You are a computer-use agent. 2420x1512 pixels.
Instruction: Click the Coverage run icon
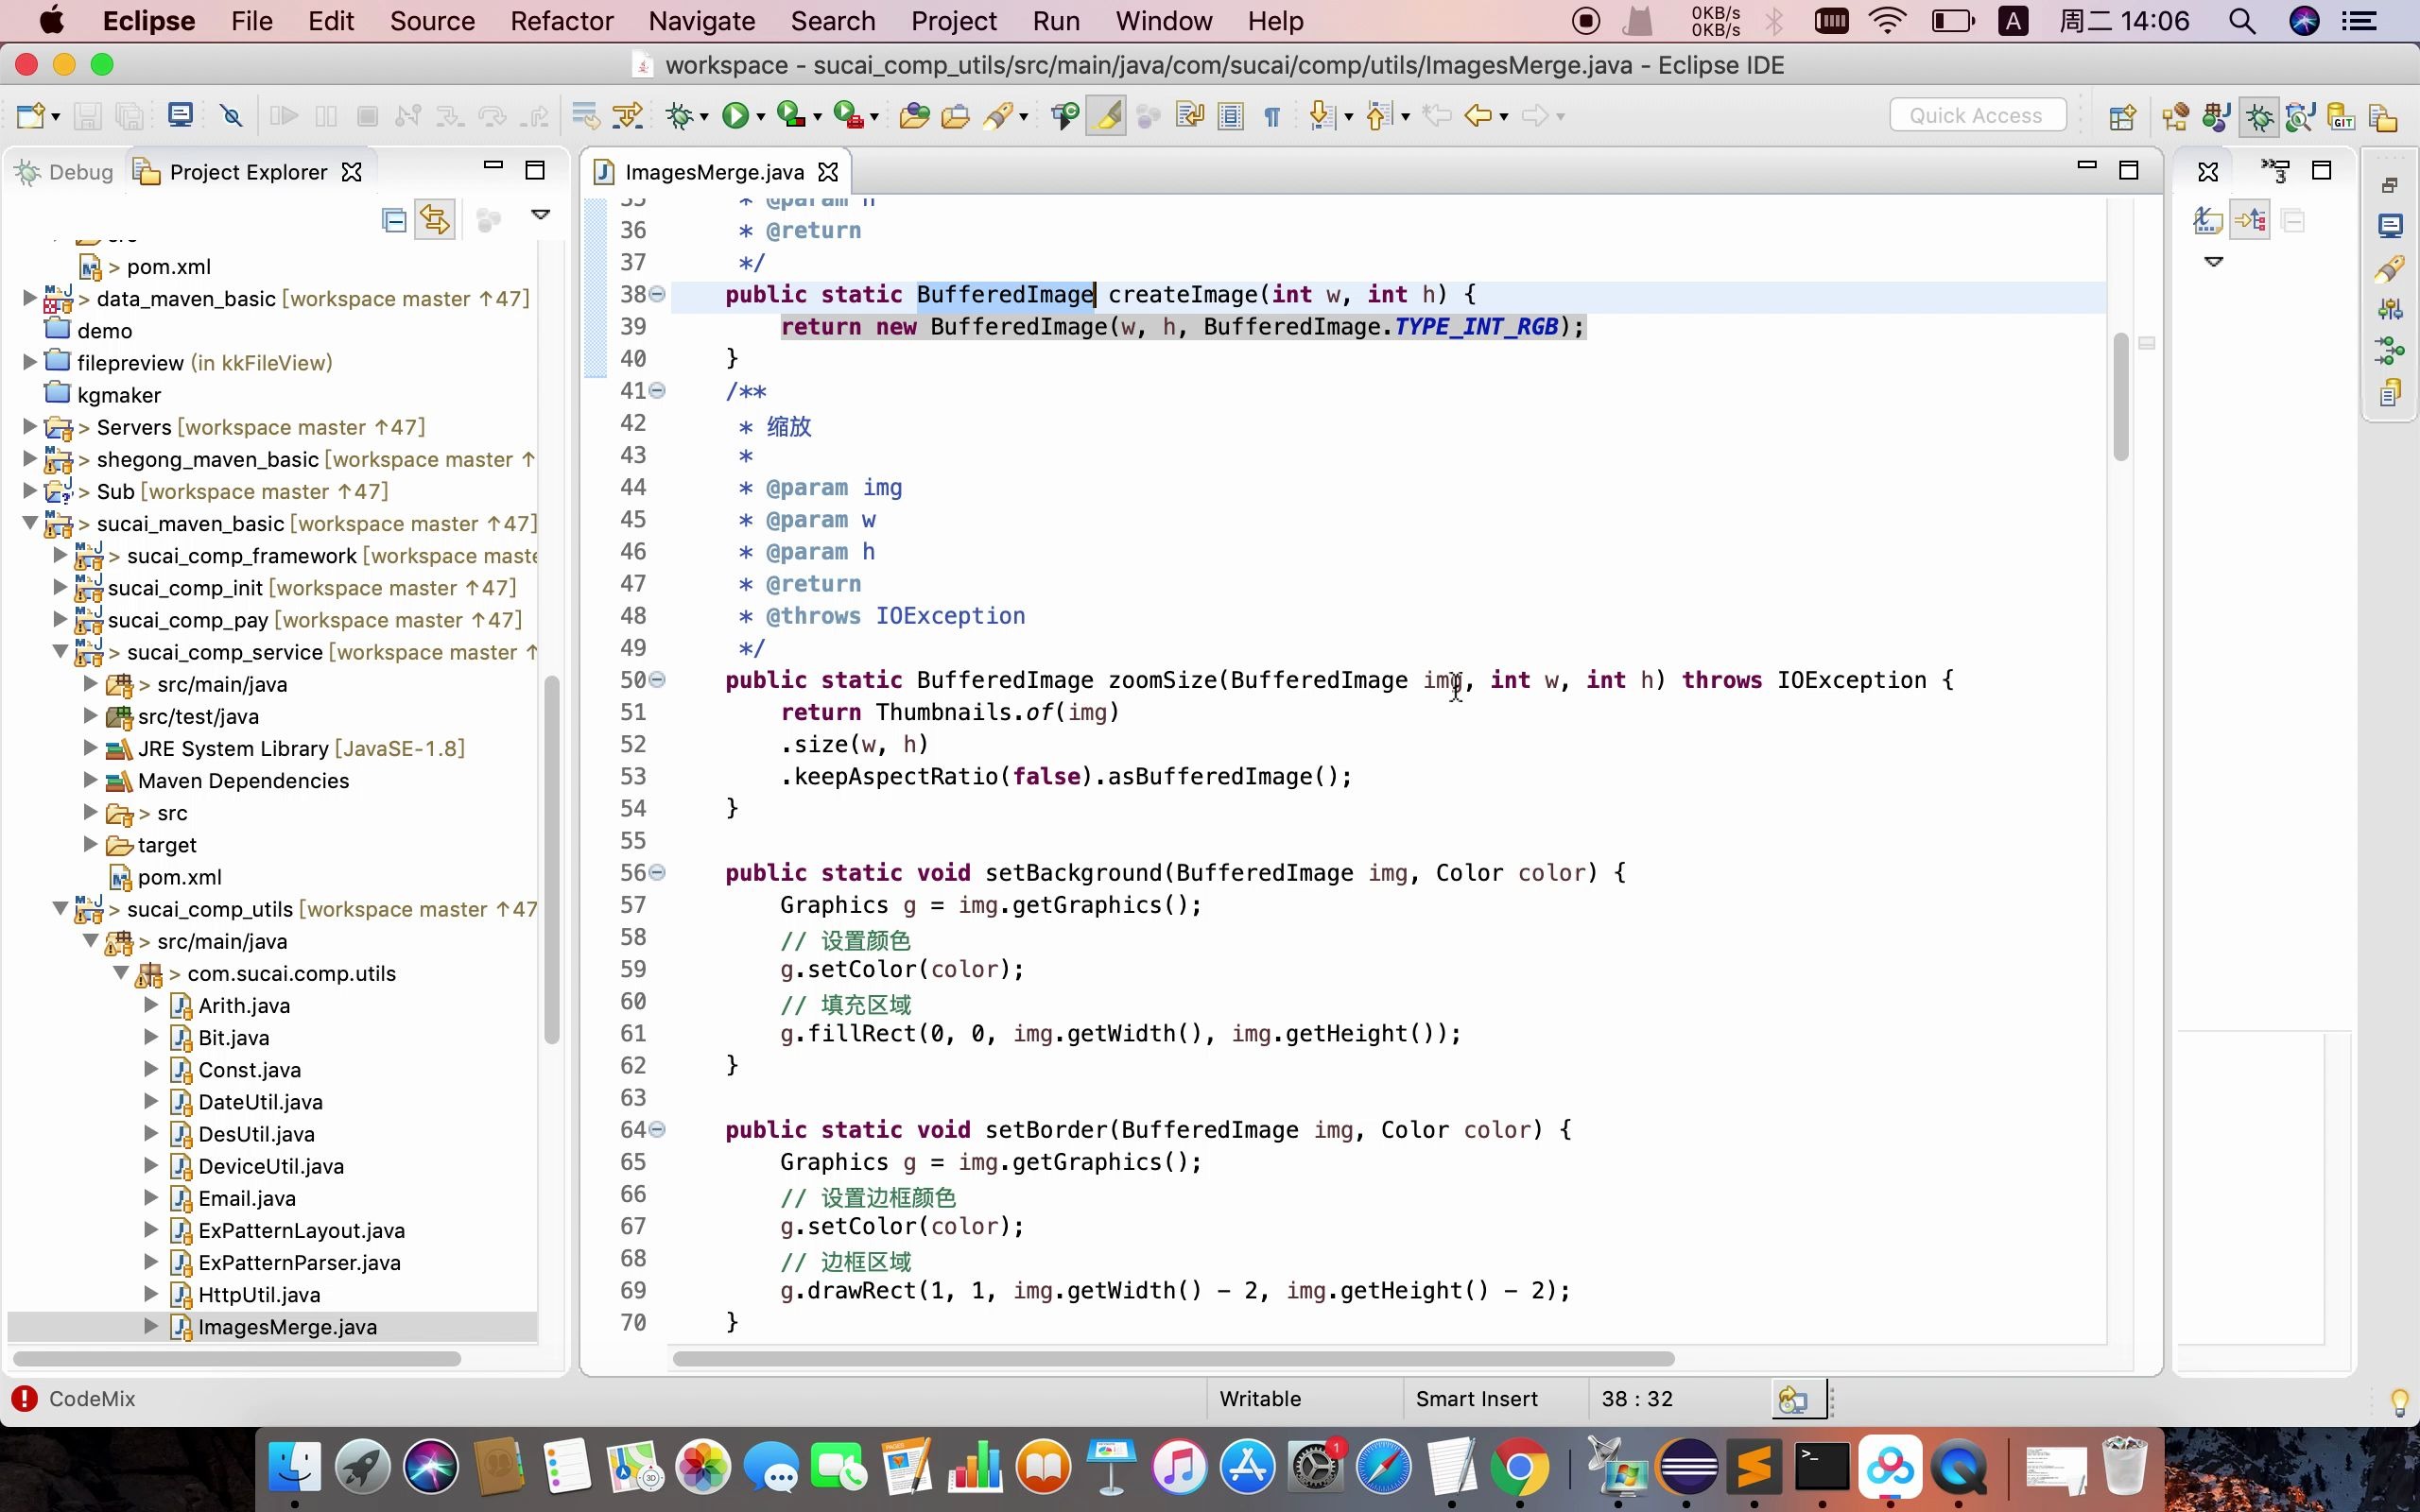[x=791, y=116]
